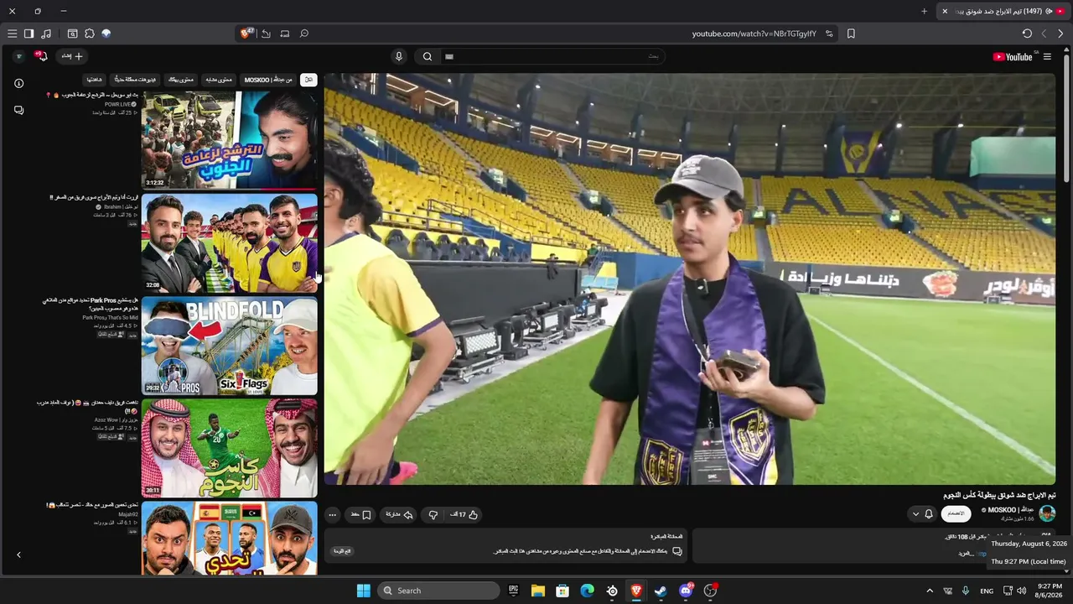1073x604 pixels.
Task: Expand the notification bell dropdown for MOSKOO
Action: click(922, 513)
